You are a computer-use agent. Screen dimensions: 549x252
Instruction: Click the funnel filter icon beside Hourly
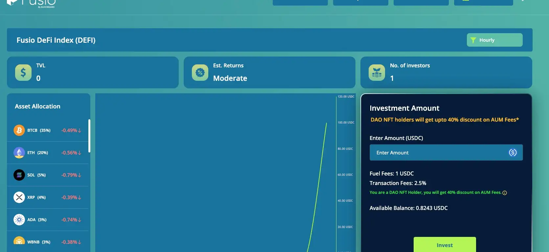coord(473,40)
